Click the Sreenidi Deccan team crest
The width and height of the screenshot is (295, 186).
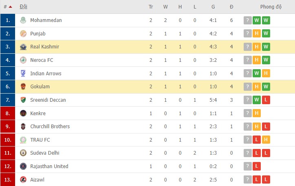point(23,100)
